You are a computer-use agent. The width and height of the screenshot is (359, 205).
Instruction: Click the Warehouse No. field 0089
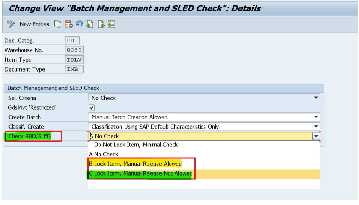tap(74, 50)
